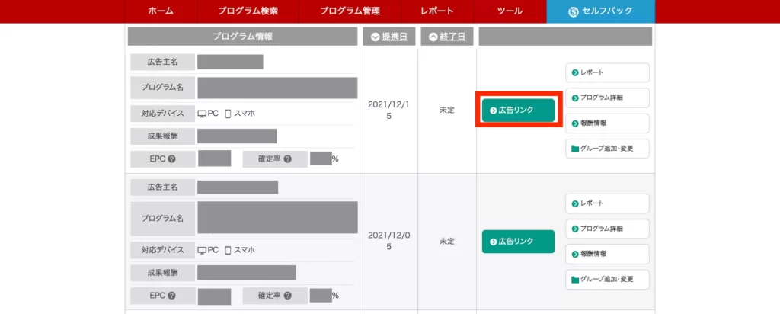Click 広告リンク button for the second program

tap(518, 242)
